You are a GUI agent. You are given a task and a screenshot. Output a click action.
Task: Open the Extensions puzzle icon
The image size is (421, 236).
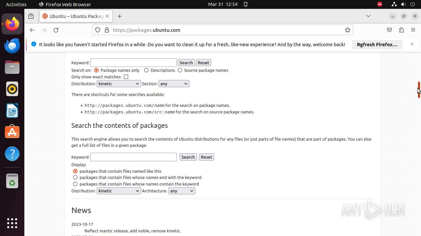click(x=401, y=30)
